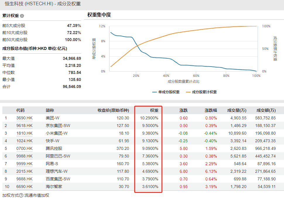
Task: Click the 72.22% top-10 weight value
Action: pos(74,33)
